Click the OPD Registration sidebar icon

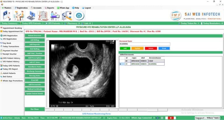click(x=1, y=35)
